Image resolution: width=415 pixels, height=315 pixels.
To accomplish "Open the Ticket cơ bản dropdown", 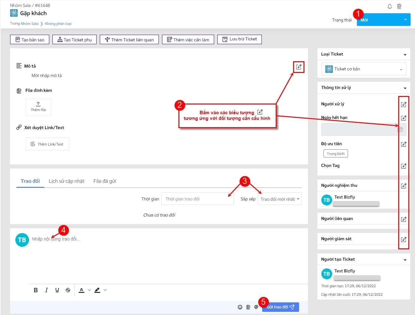I will point(364,69).
